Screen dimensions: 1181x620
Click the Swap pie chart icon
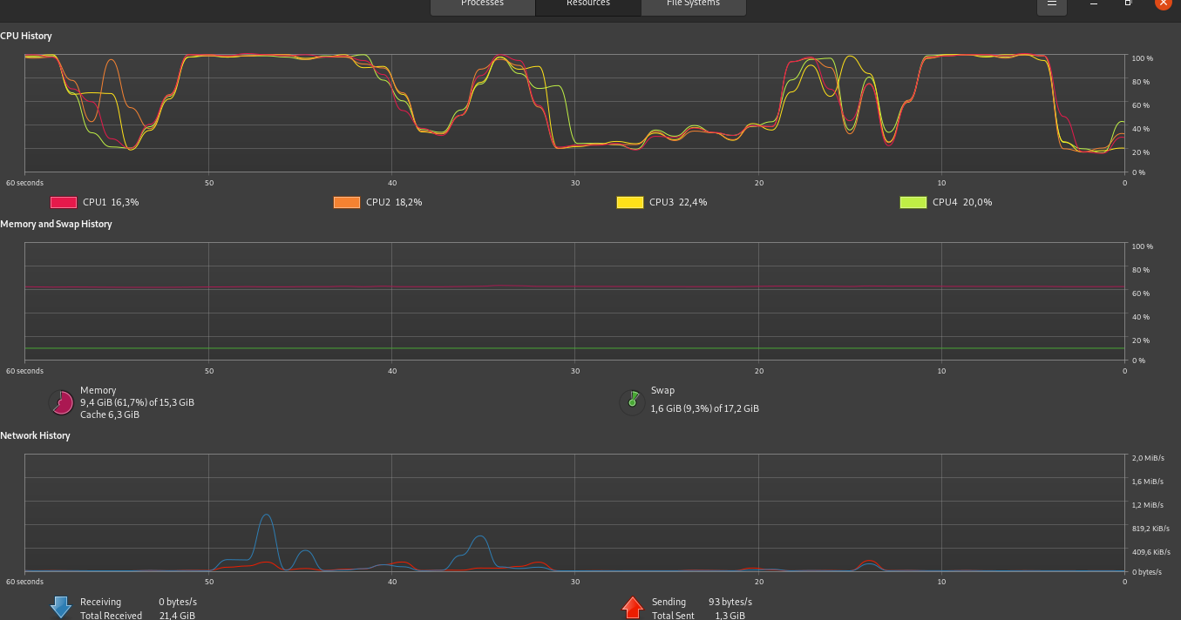[x=632, y=402]
